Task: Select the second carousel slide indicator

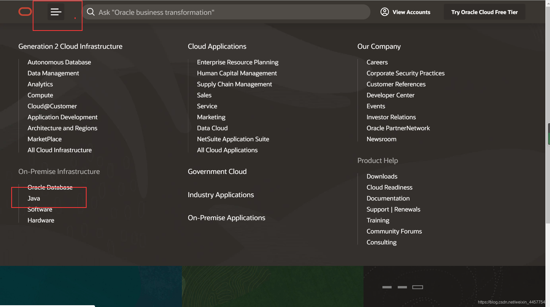Action: coord(402,287)
